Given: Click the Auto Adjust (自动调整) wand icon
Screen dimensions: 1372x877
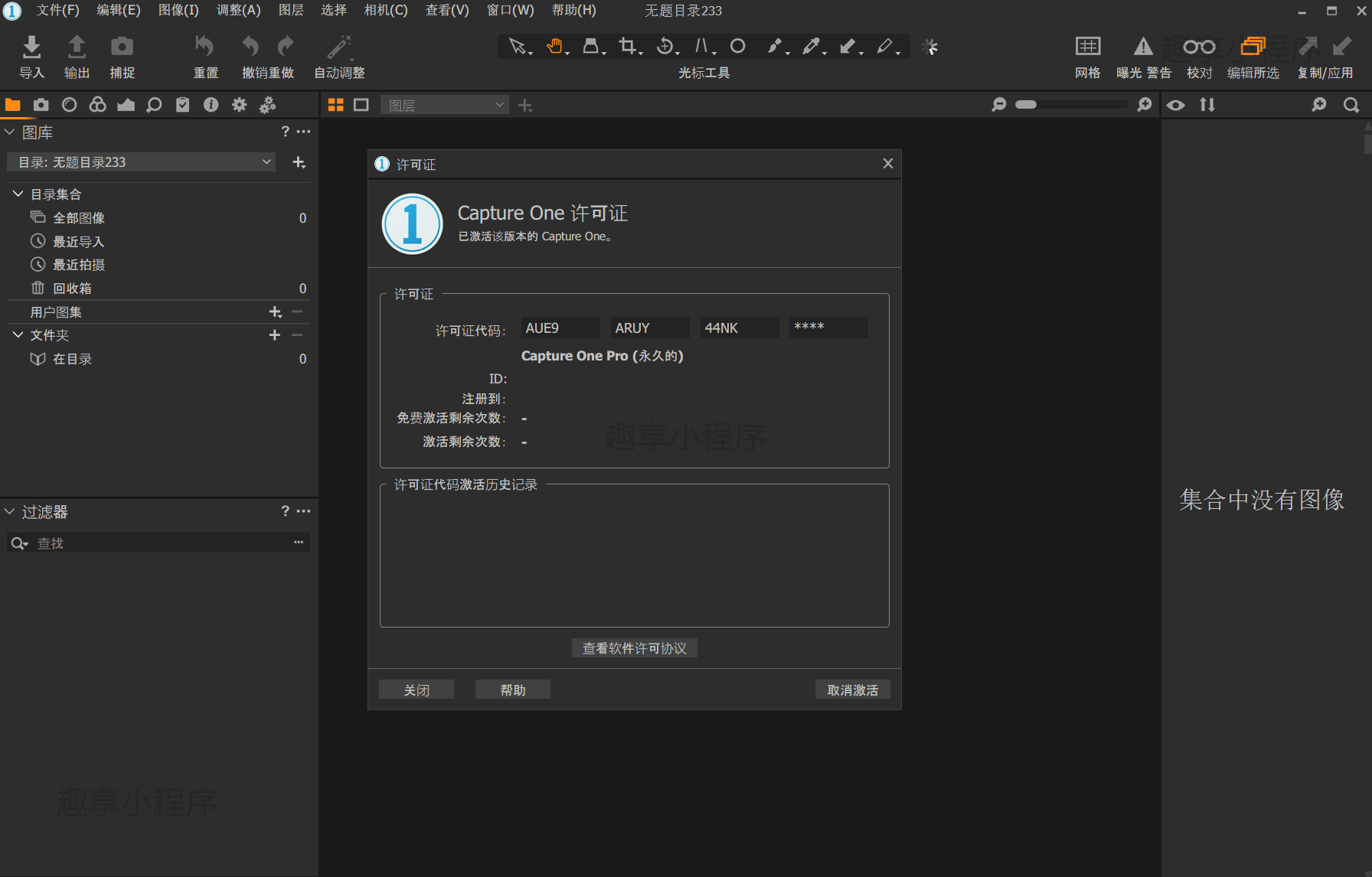Looking at the screenshot, I should click(x=339, y=47).
